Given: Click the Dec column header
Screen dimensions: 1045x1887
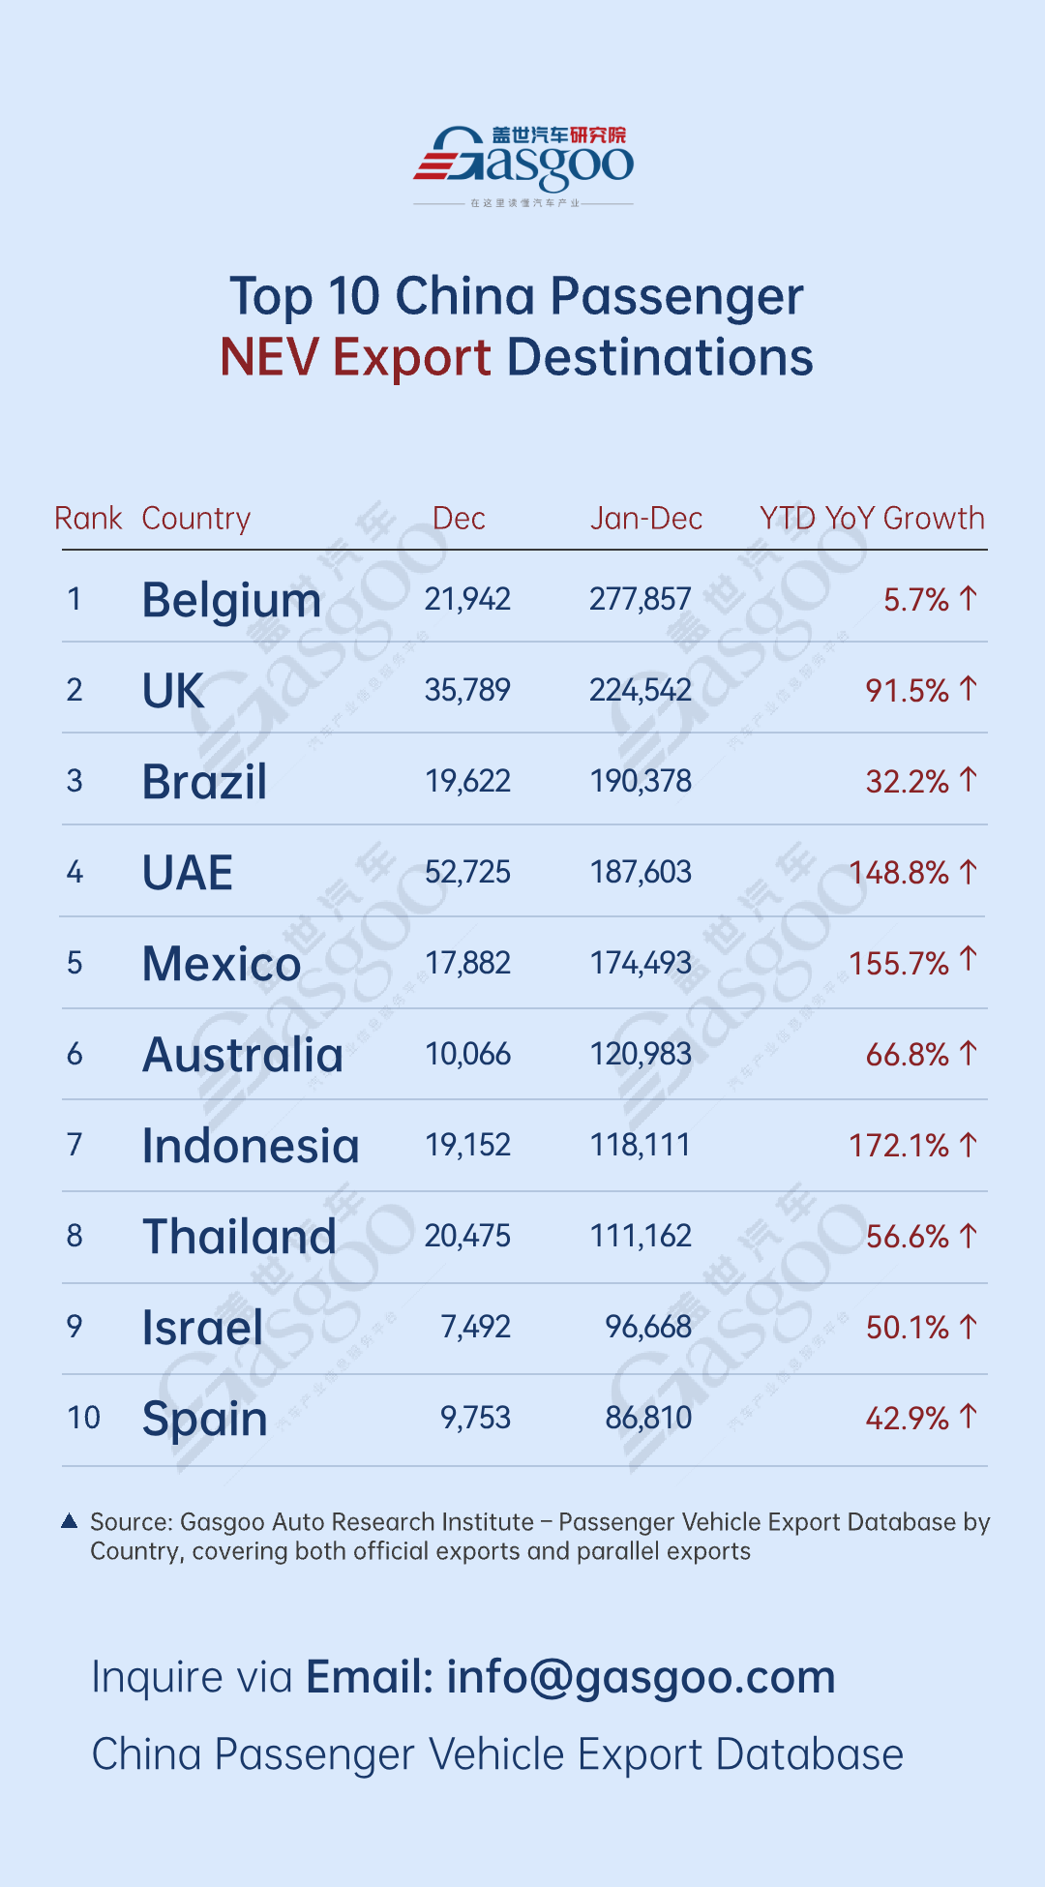Looking at the screenshot, I should tap(459, 519).
